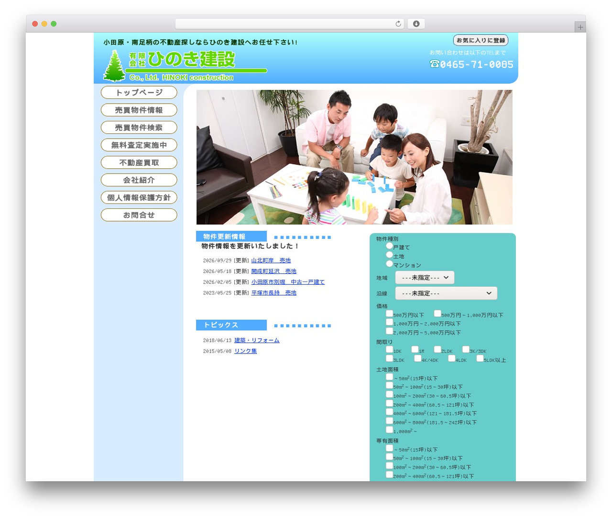612x518 pixels.
Task: Open 個人情報保護方針 in the side menu
Action: coord(139,198)
